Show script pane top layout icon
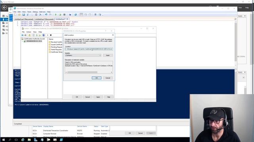 (x=81, y=15)
